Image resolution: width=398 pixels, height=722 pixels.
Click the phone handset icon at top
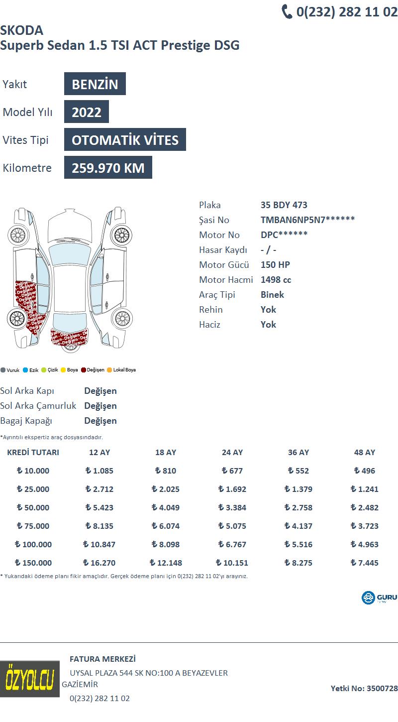click(287, 11)
